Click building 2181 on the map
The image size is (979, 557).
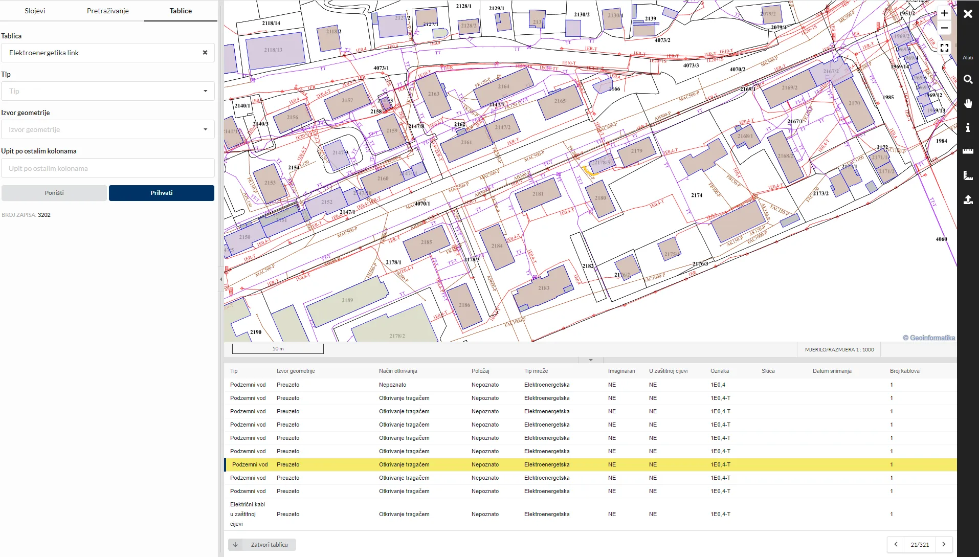click(538, 194)
